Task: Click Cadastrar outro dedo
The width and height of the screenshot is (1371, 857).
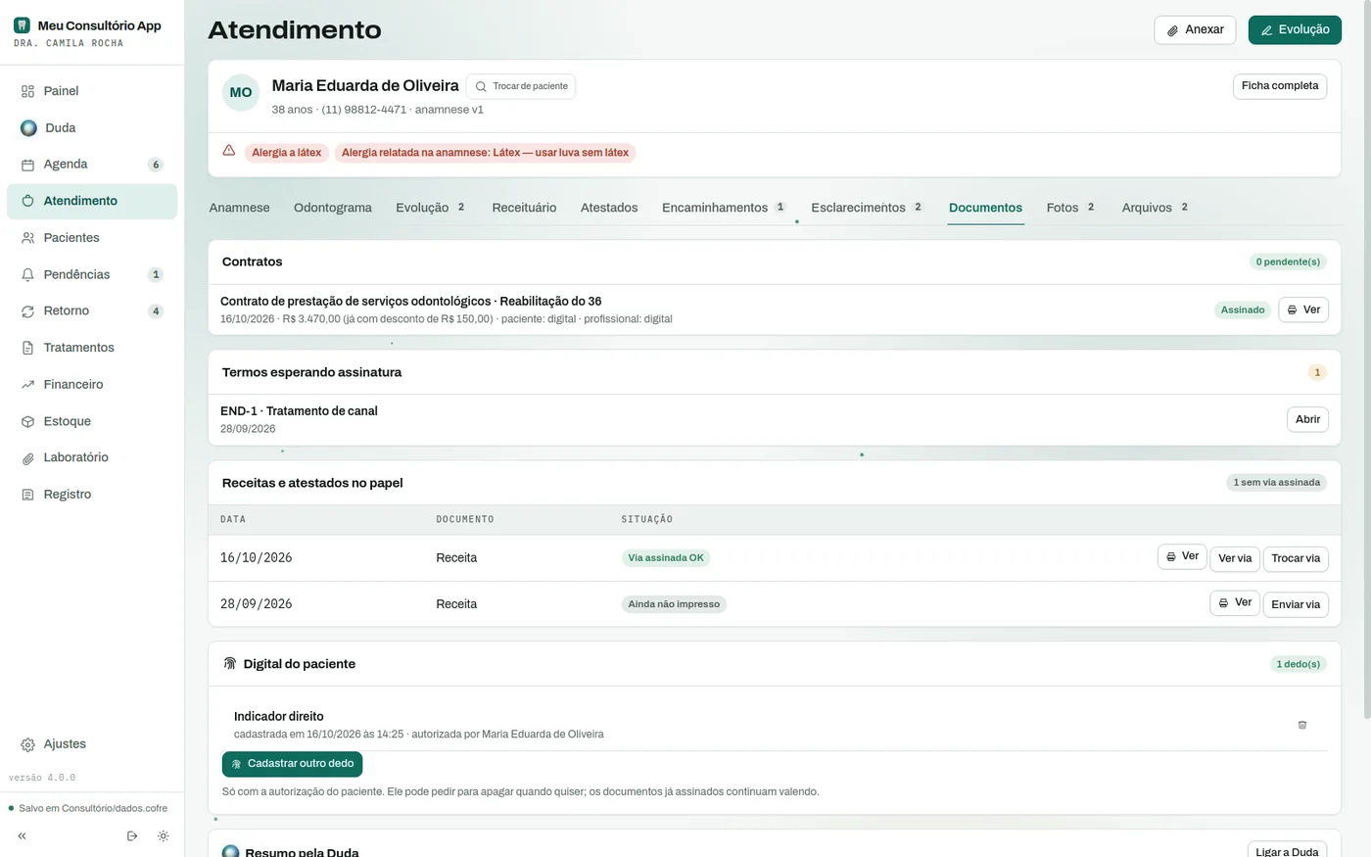Action: pos(292,764)
